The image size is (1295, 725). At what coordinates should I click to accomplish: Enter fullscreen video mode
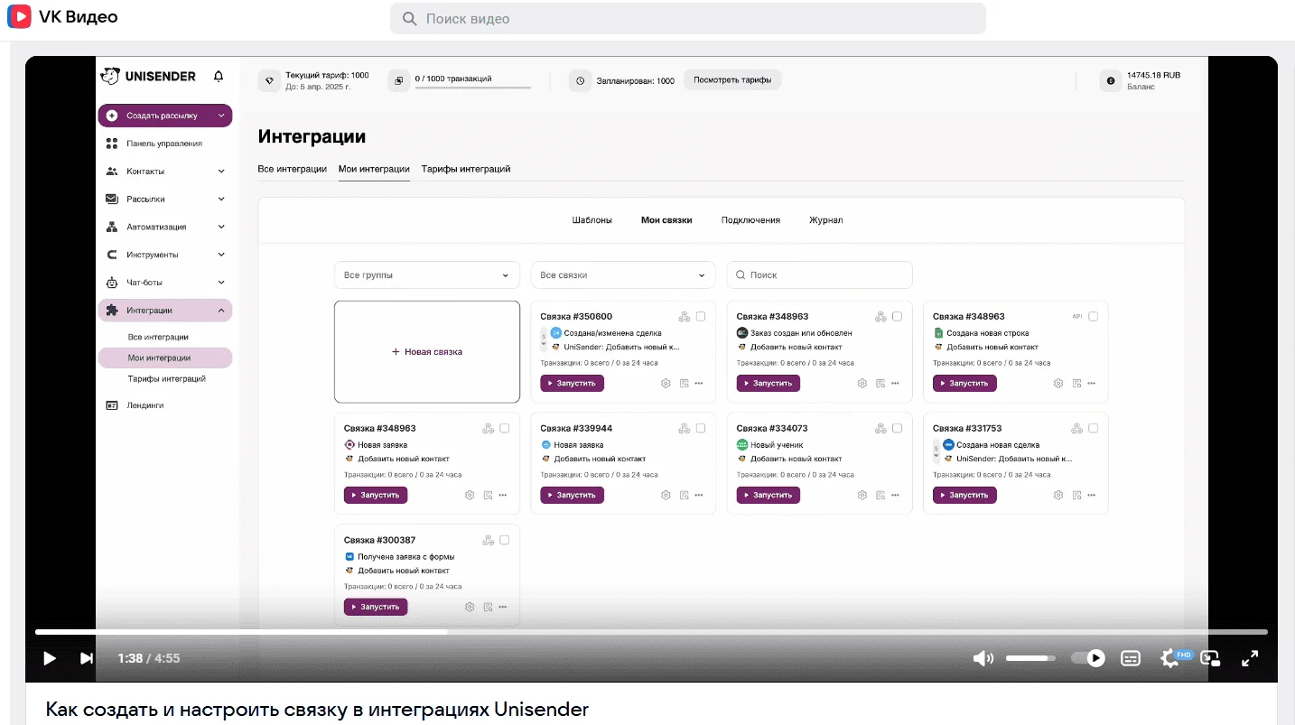pos(1250,658)
